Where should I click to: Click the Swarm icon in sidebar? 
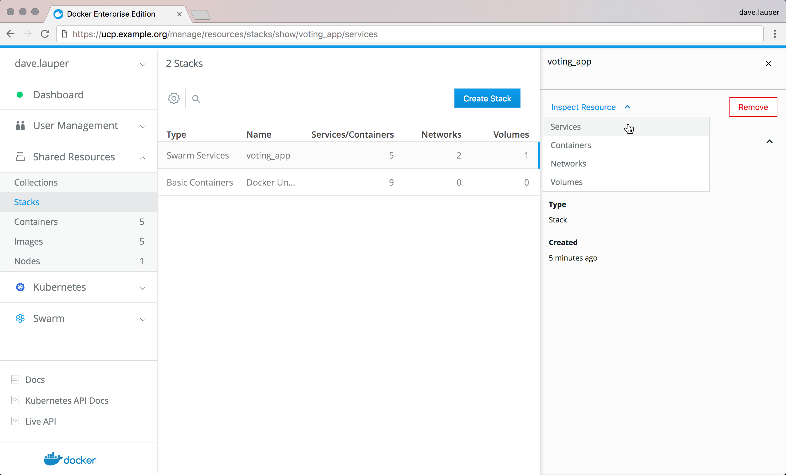[x=20, y=318]
